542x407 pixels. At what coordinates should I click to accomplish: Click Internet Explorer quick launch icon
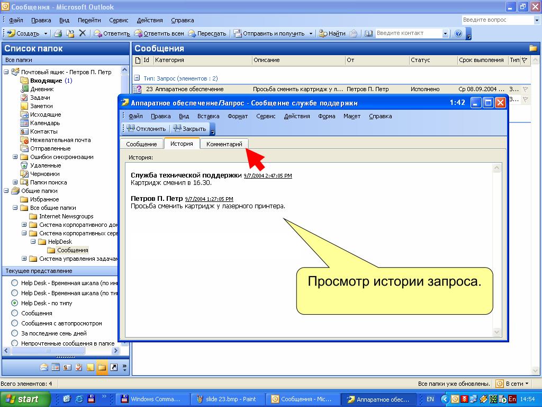[79, 399]
